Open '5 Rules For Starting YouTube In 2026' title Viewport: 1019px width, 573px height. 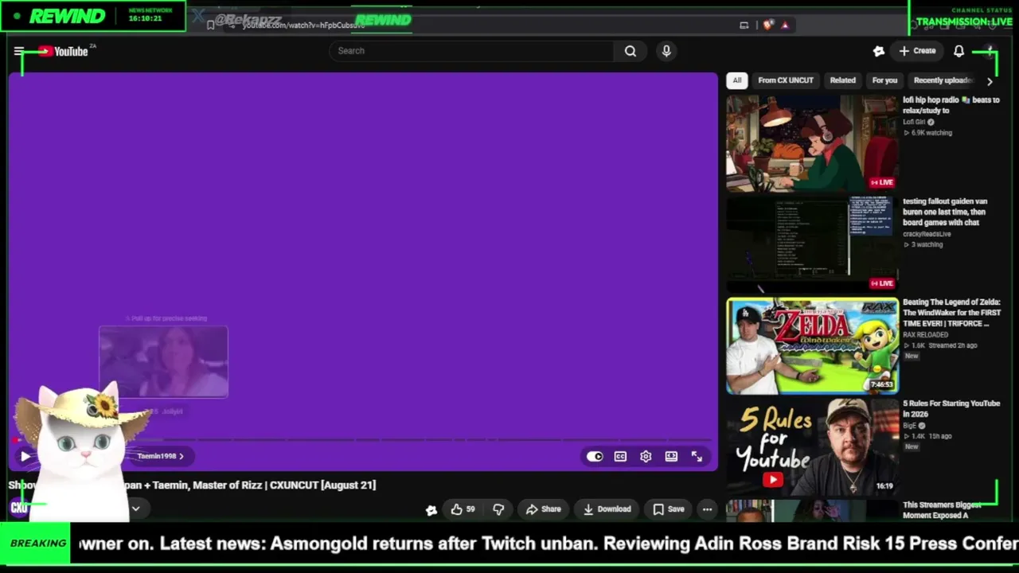point(951,408)
